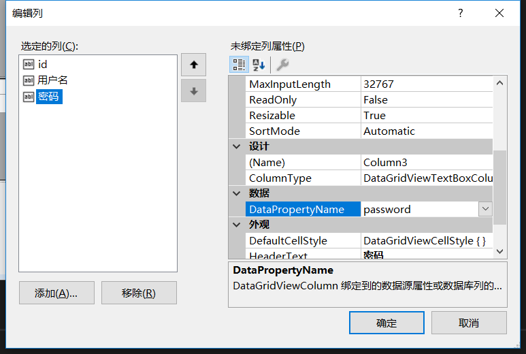Viewport: 526px width, 354px height.
Task: Select 密码 in column list
Action: tap(49, 97)
